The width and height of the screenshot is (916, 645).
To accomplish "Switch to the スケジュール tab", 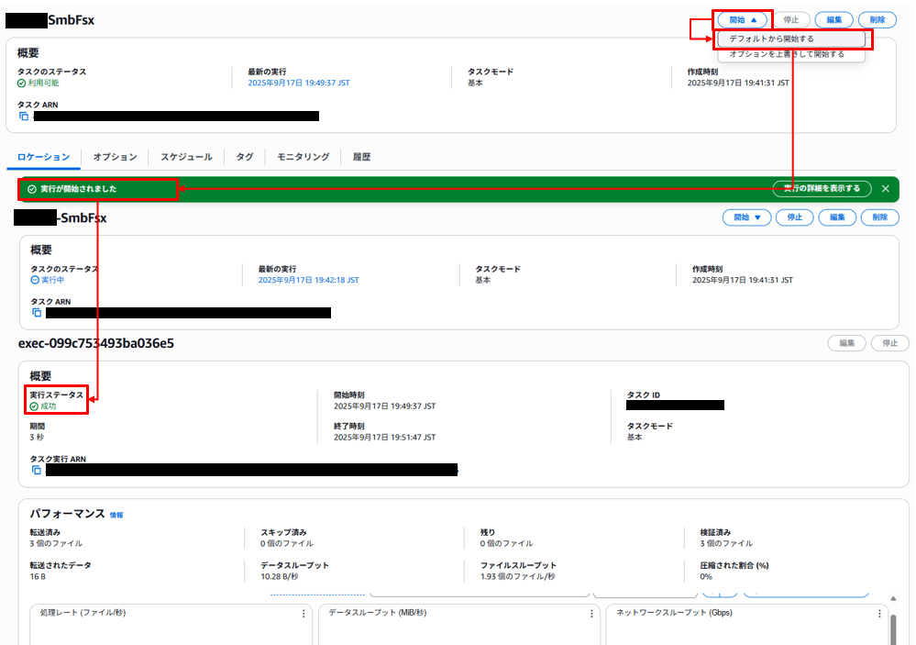I will click(186, 157).
